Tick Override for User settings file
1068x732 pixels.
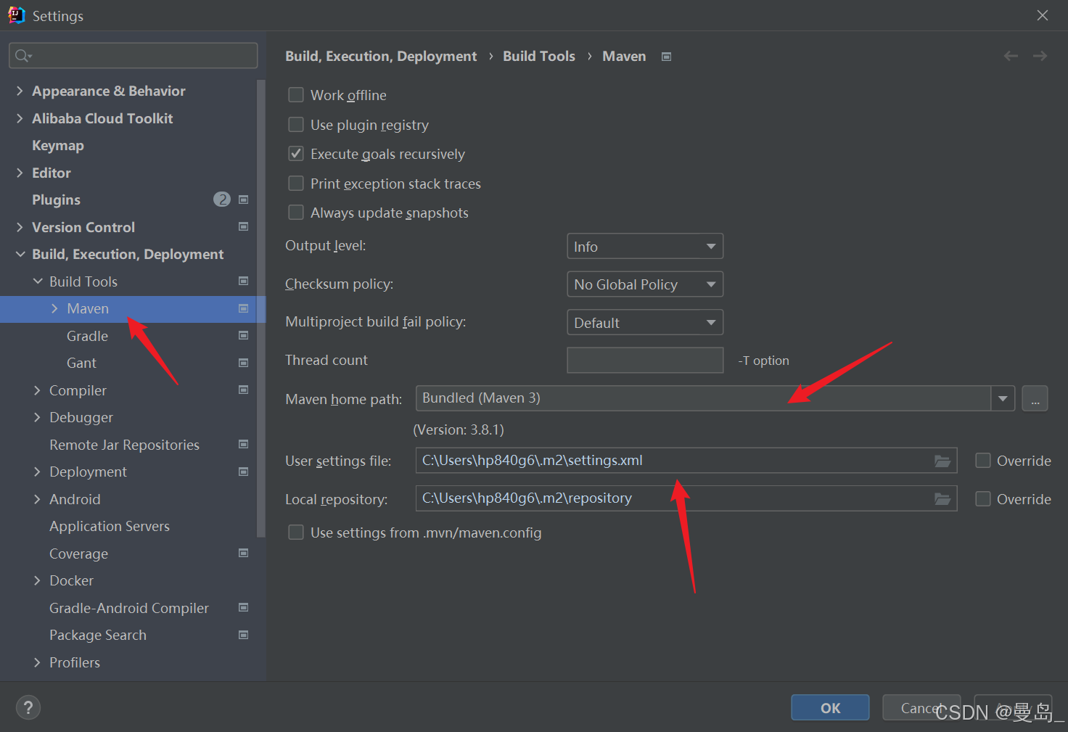983,461
